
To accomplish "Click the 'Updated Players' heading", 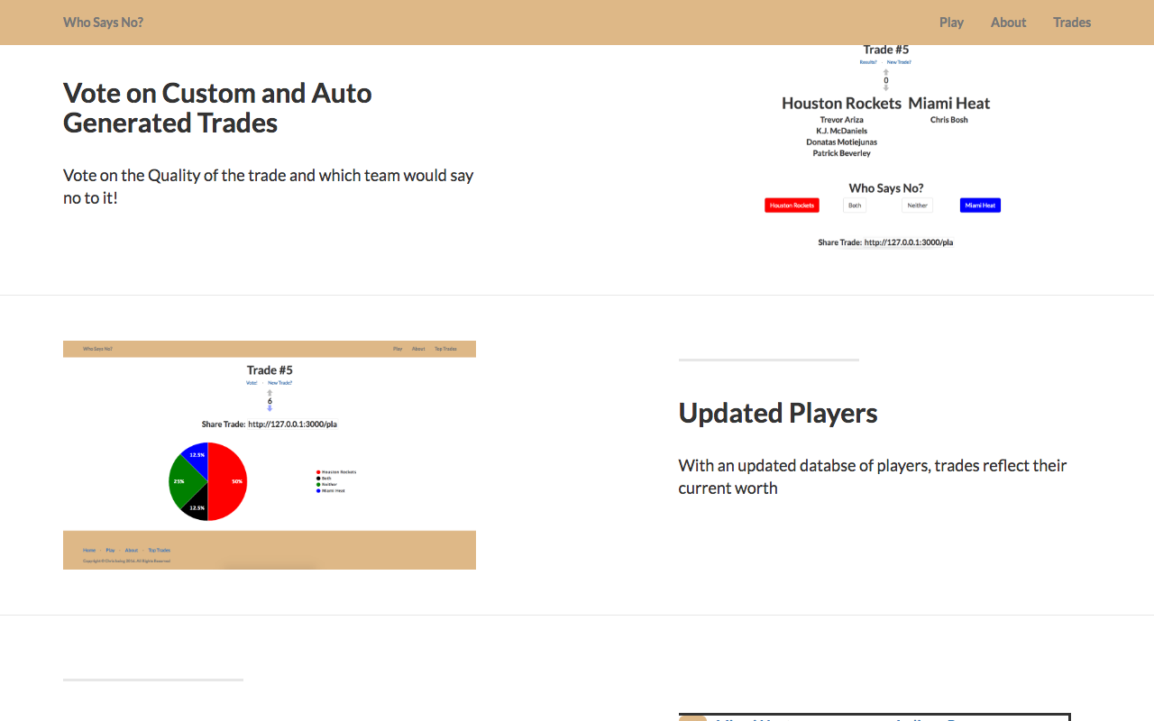I will (x=778, y=413).
